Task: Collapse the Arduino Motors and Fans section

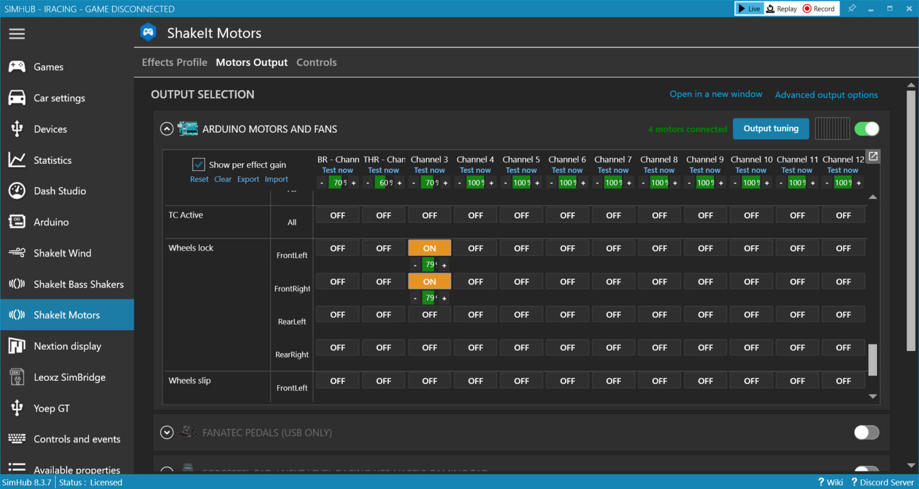Action: pyautogui.click(x=167, y=129)
